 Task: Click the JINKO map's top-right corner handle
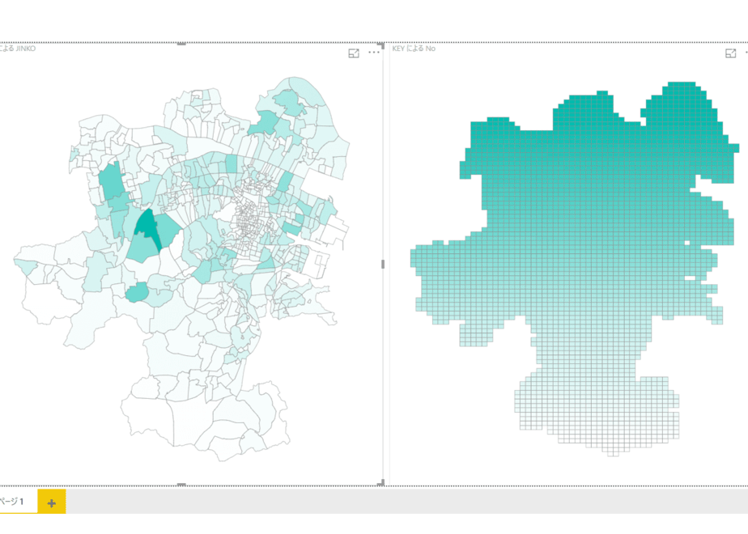coord(381,44)
